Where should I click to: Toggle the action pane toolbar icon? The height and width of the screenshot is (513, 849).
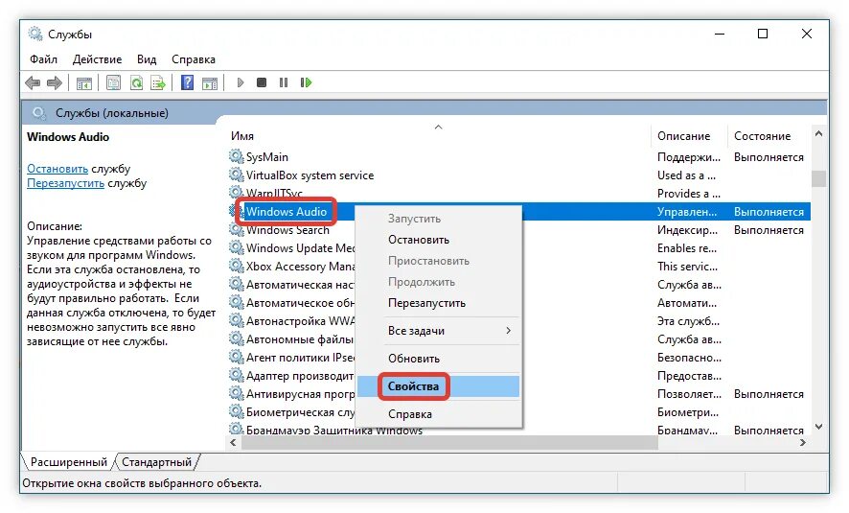[210, 82]
